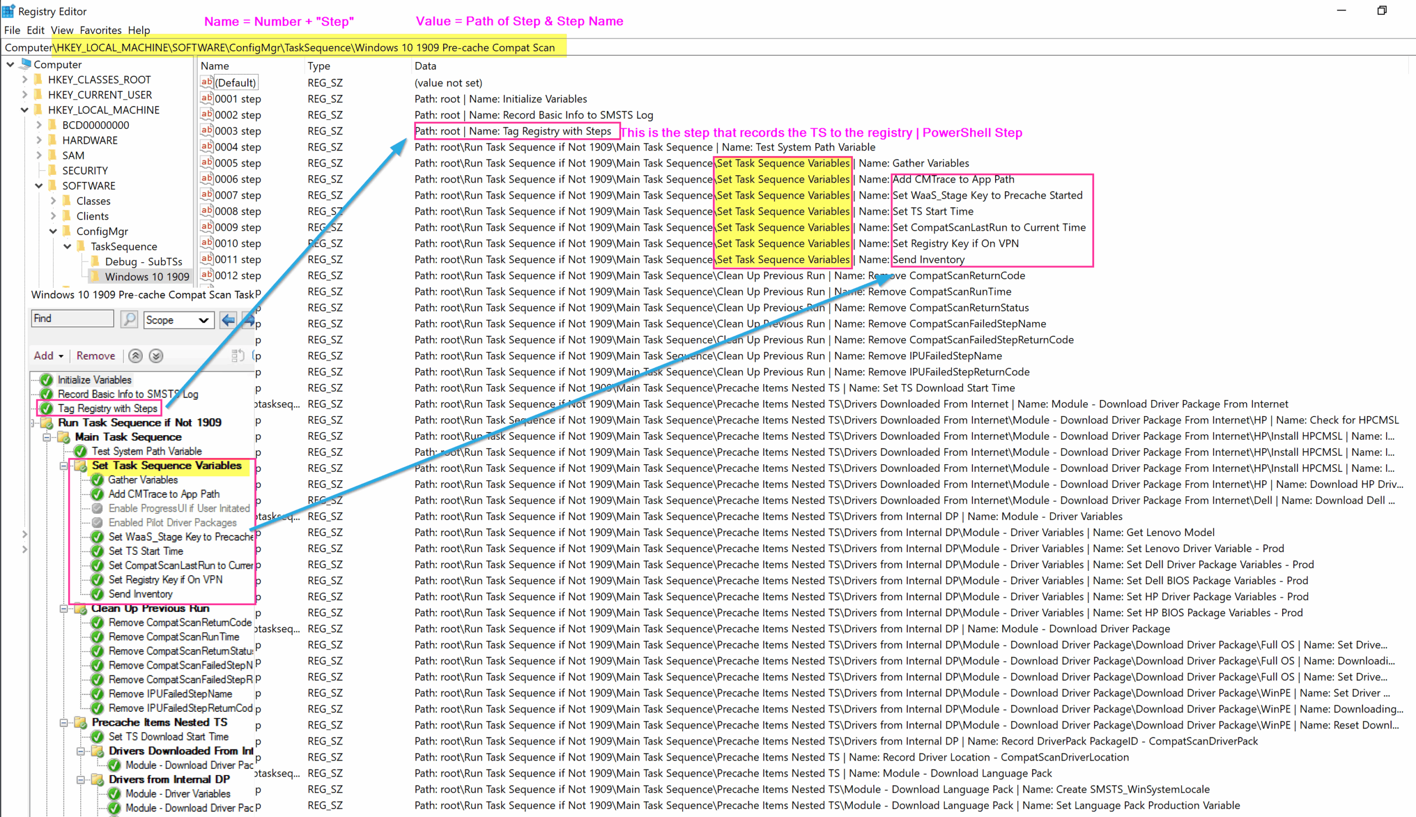Click the move step down double-chevron icon
Viewport: 1416px width, 817px height.
[x=156, y=356]
